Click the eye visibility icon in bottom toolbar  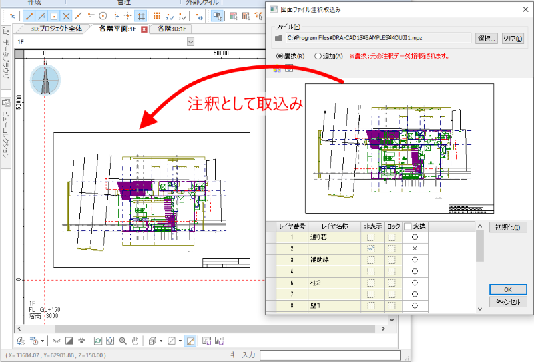point(81,341)
